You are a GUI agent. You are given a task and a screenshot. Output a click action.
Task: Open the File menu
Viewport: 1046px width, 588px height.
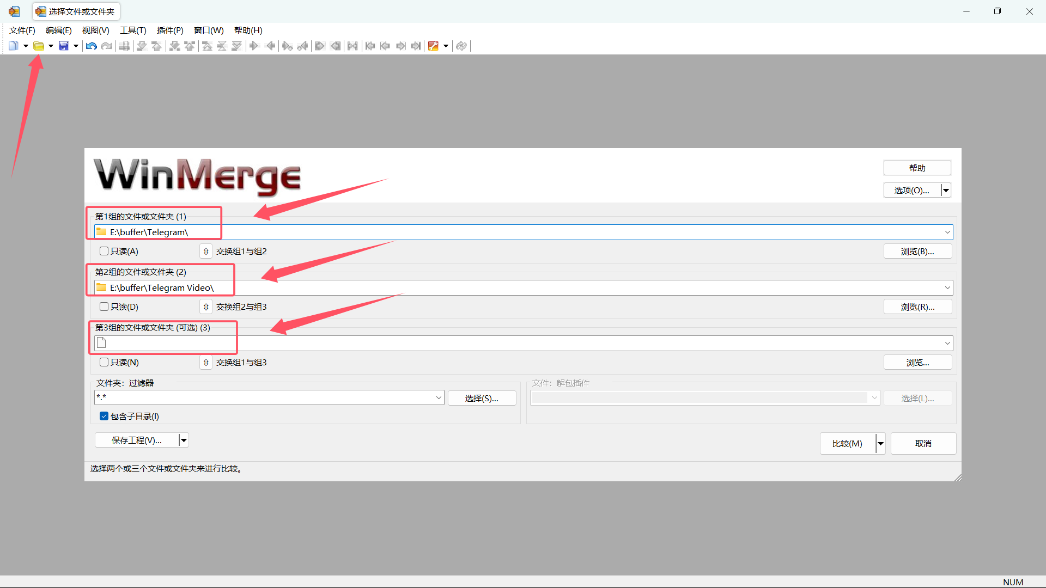[22, 30]
